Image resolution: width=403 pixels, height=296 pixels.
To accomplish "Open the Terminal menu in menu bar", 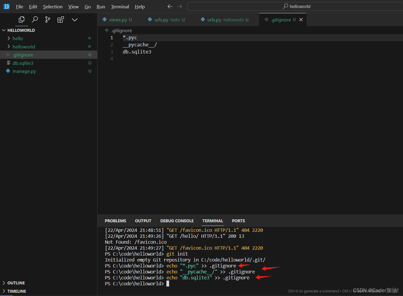I will [120, 7].
